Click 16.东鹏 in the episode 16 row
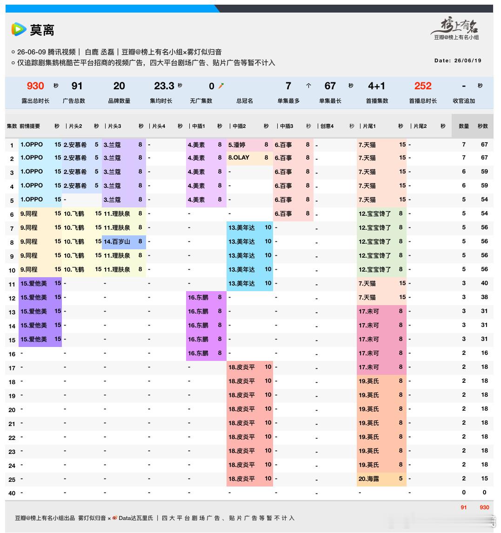This screenshot has width=501, height=533. pos(198,353)
